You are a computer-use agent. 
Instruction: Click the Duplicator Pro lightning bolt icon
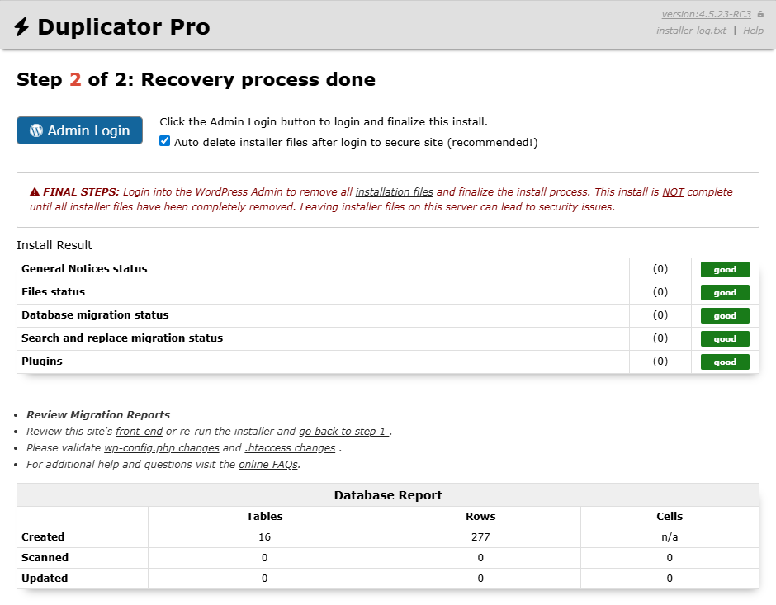(x=22, y=27)
